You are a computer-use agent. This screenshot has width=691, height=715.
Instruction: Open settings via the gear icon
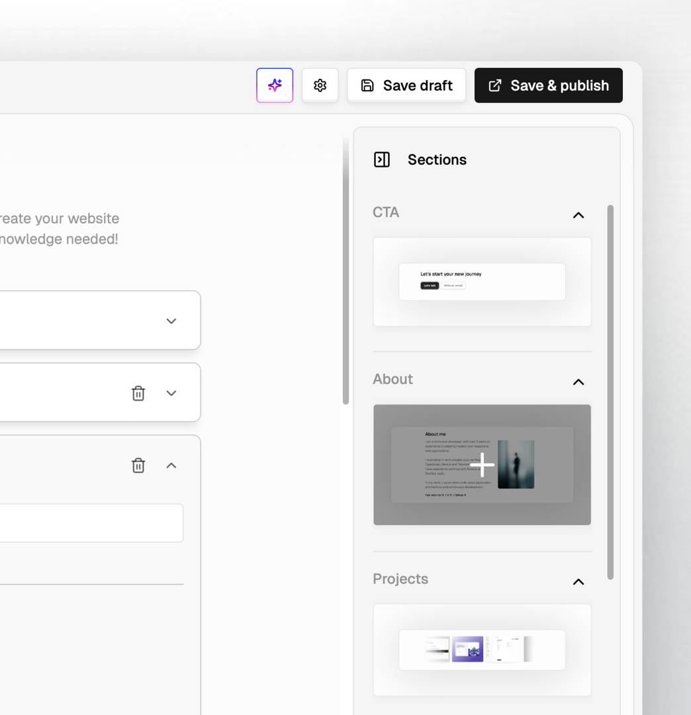point(320,85)
